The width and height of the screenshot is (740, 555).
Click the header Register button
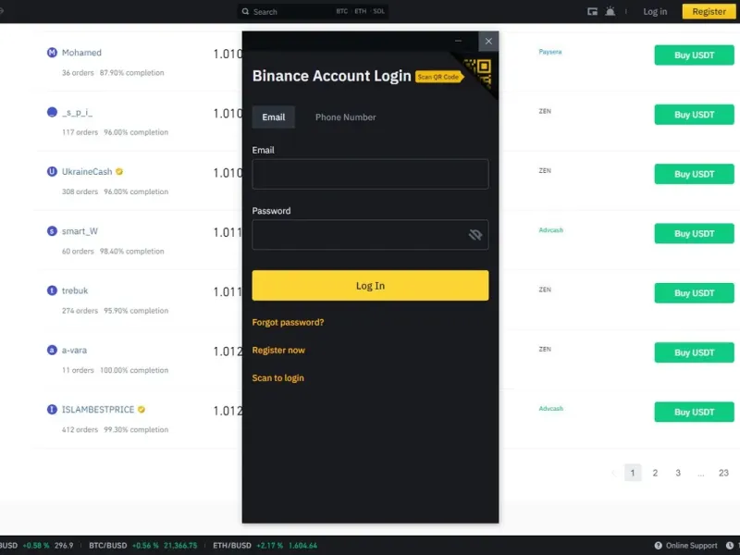point(709,11)
